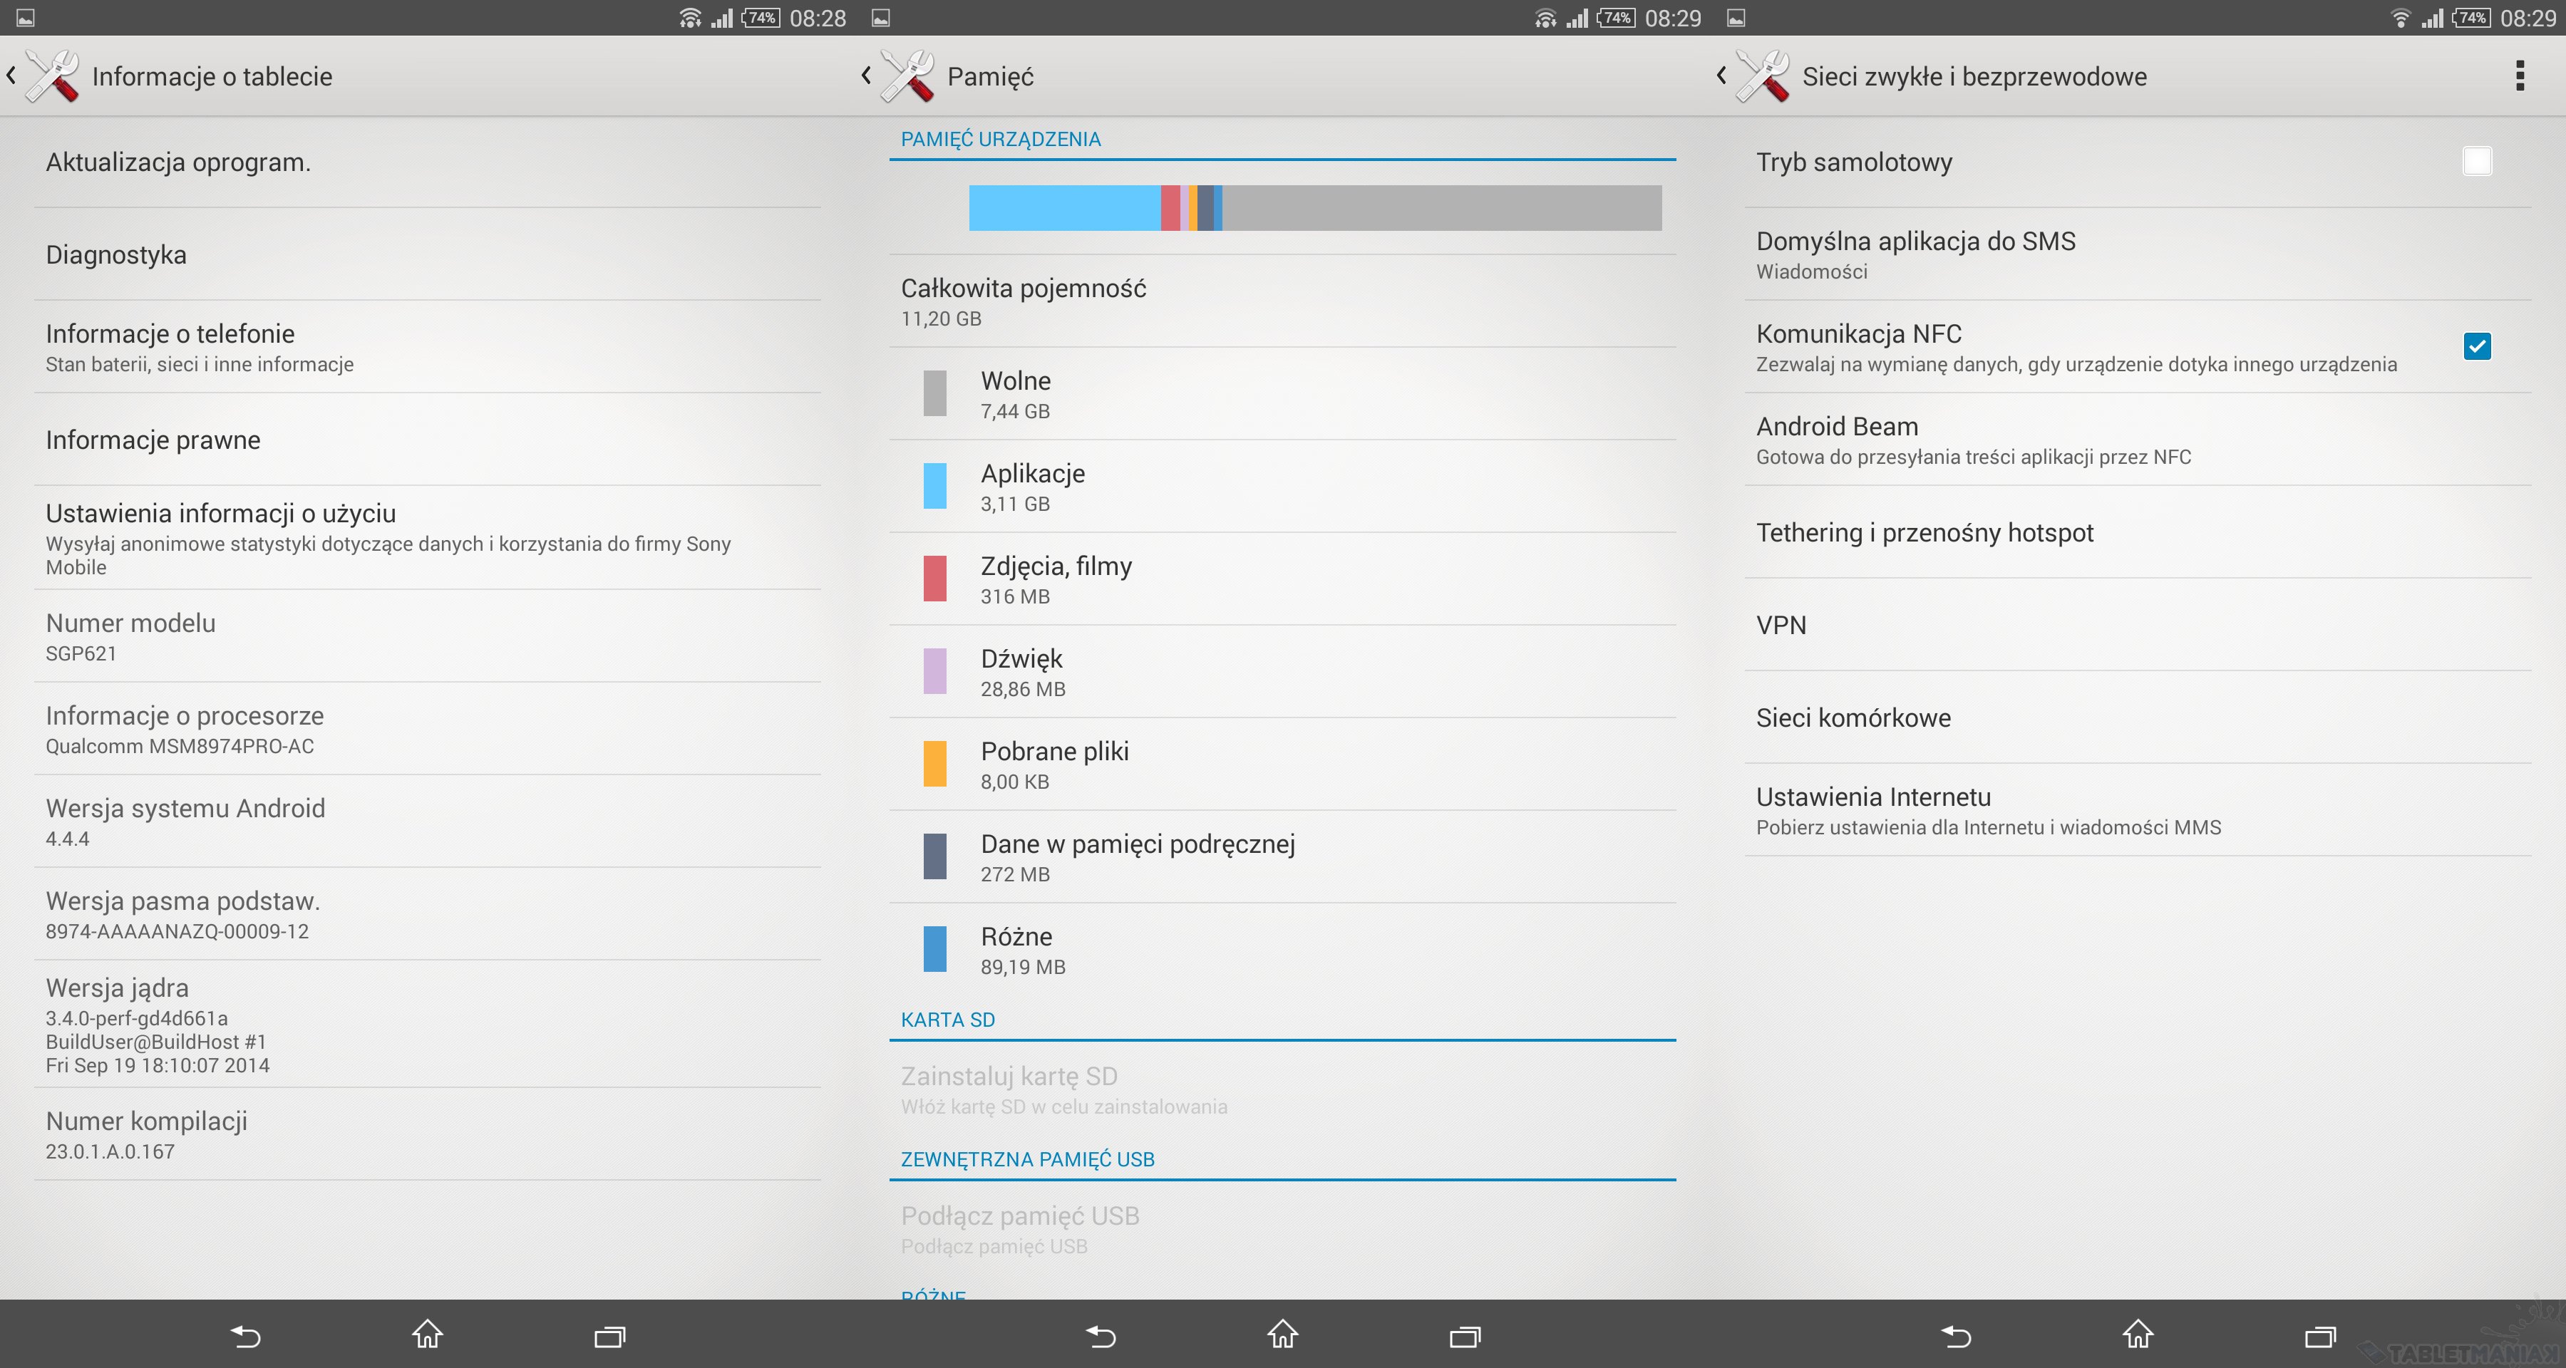Open three-dot overflow menu in network settings
This screenshot has width=2566, height=1368.
coord(2519,76)
